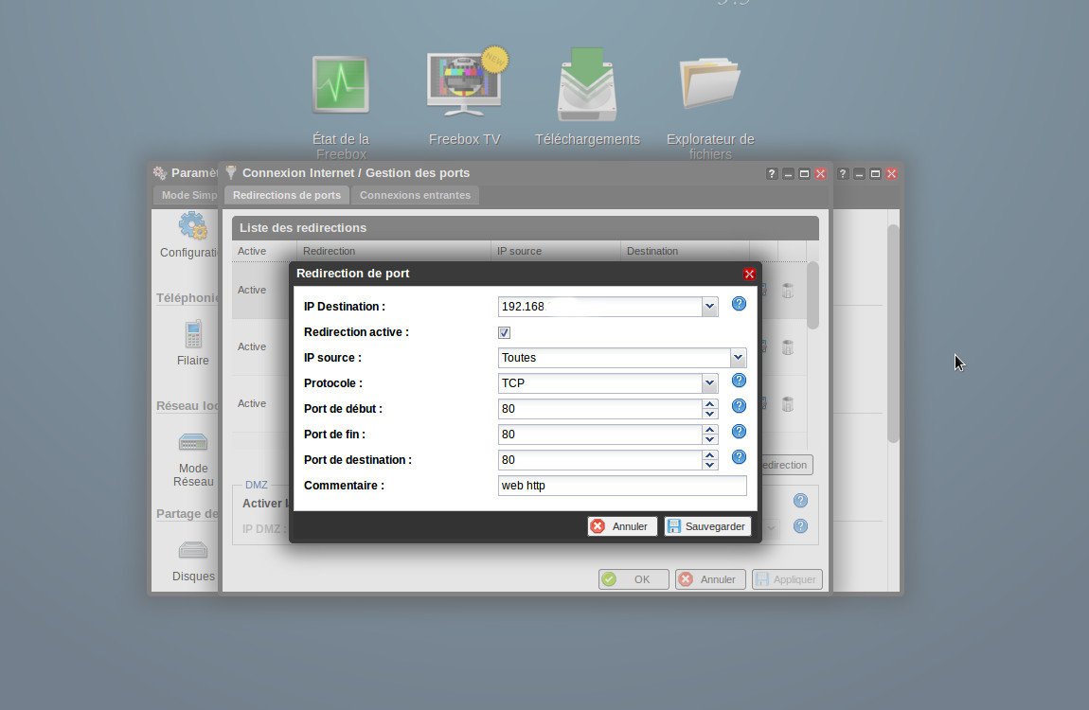Click help icon next to Activer DMZ

point(801,501)
